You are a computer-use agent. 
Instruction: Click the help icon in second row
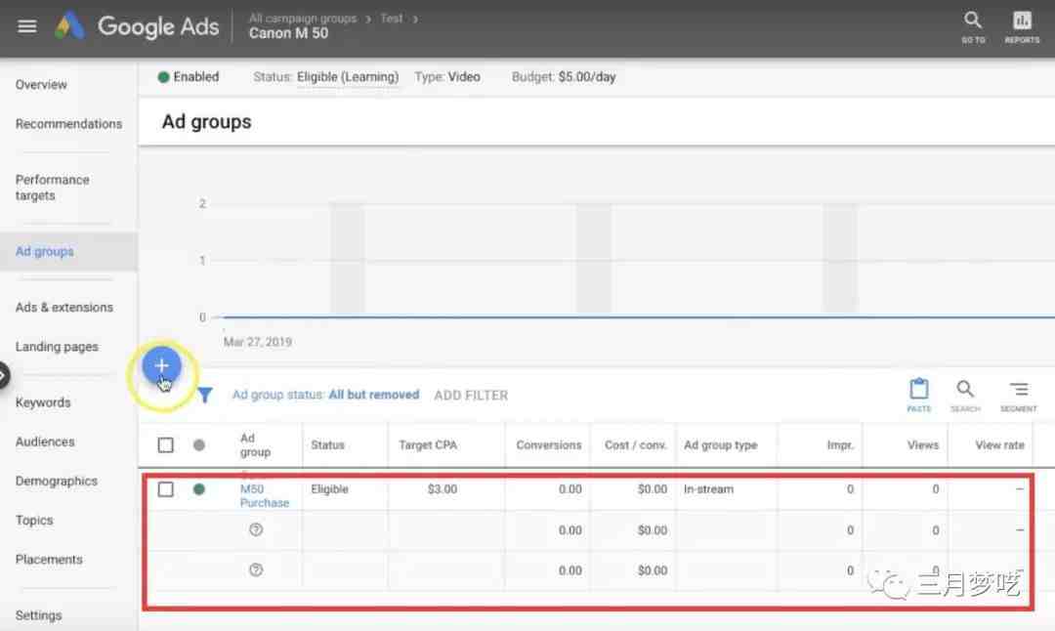point(256,530)
